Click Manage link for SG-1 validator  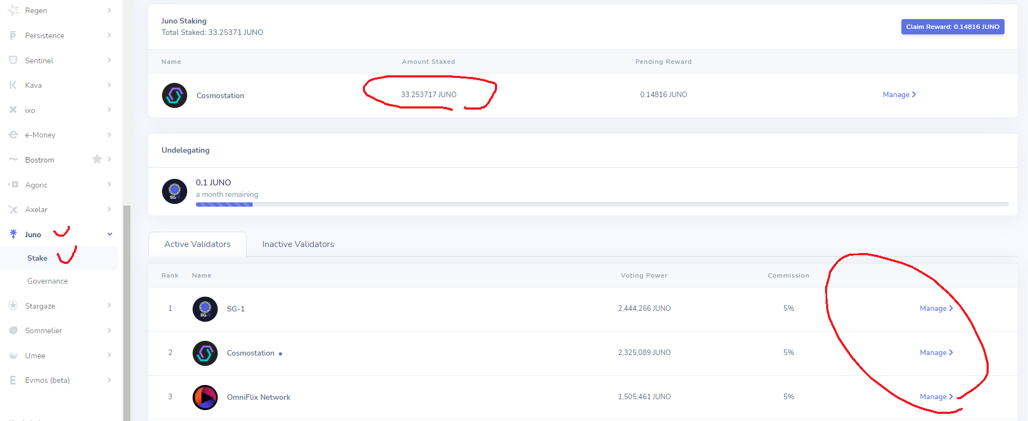(936, 308)
